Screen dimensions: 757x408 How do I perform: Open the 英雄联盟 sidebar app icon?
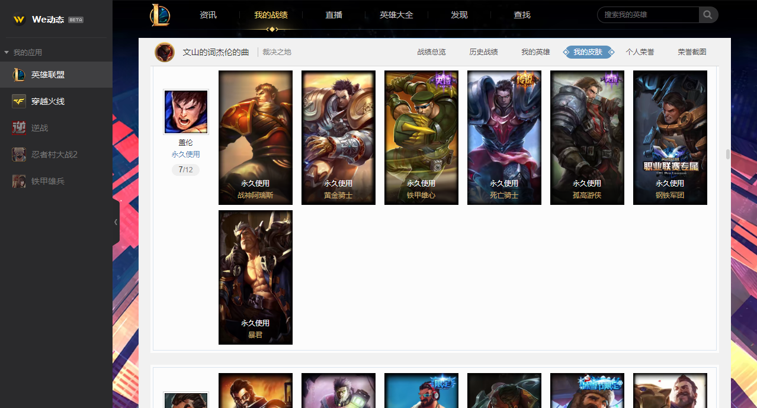click(x=19, y=75)
